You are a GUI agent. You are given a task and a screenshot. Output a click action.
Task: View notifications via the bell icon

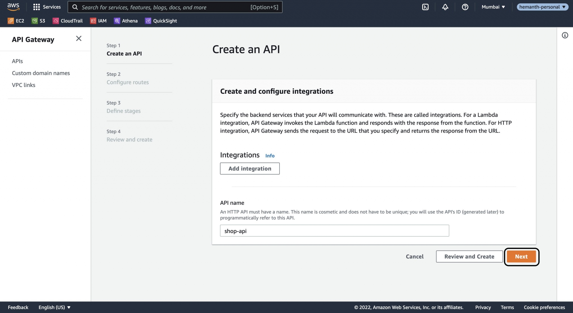(x=445, y=7)
